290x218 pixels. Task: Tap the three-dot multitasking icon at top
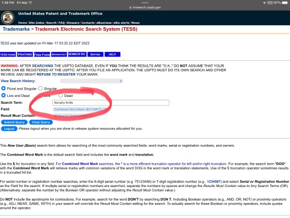click(145, 2)
